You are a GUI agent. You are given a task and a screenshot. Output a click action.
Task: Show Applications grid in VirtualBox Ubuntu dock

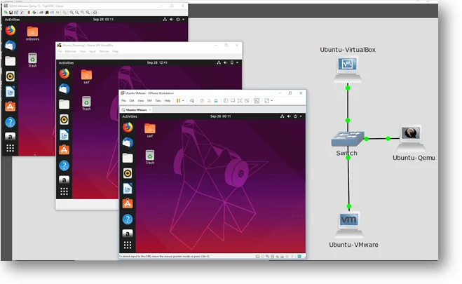pos(64,191)
